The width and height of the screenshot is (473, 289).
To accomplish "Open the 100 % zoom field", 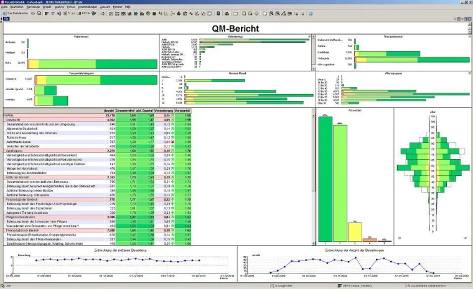I will coord(86,12).
